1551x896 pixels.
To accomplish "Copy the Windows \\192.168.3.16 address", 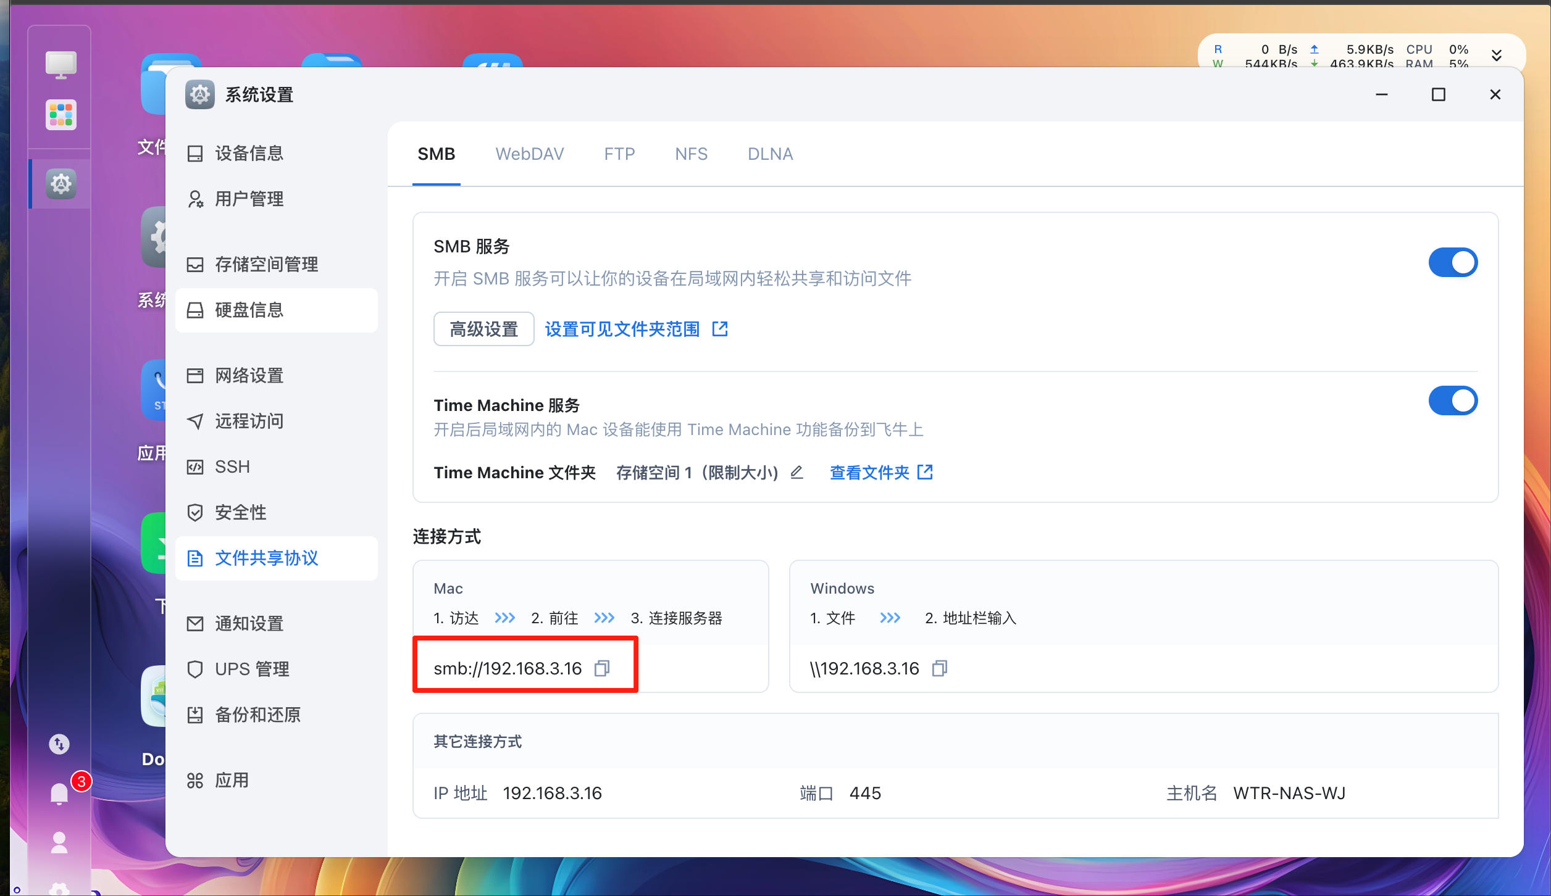I will tap(940, 668).
